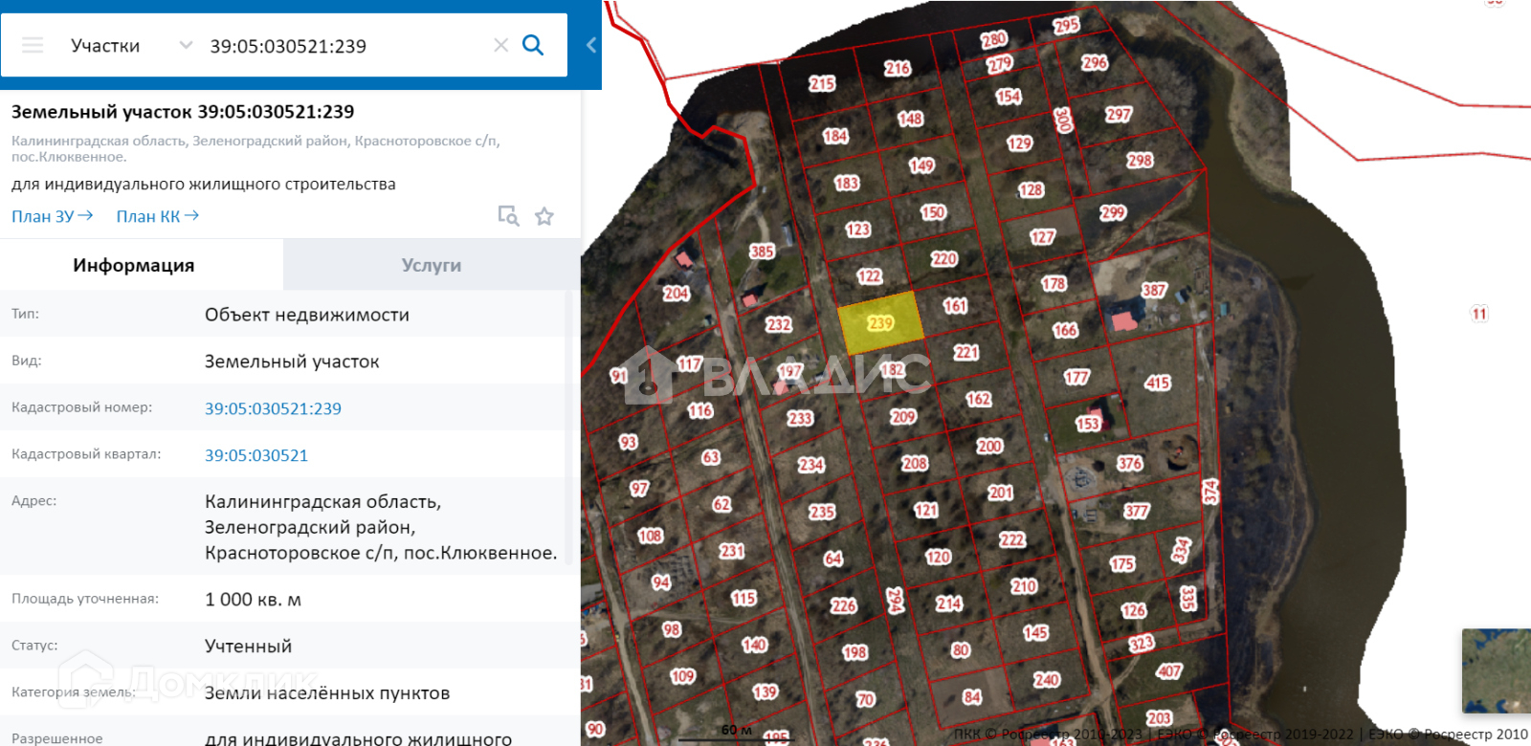The width and height of the screenshot is (1531, 746).
Task: Click parcel label 108 on the map
Action: pyautogui.click(x=651, y=536)
